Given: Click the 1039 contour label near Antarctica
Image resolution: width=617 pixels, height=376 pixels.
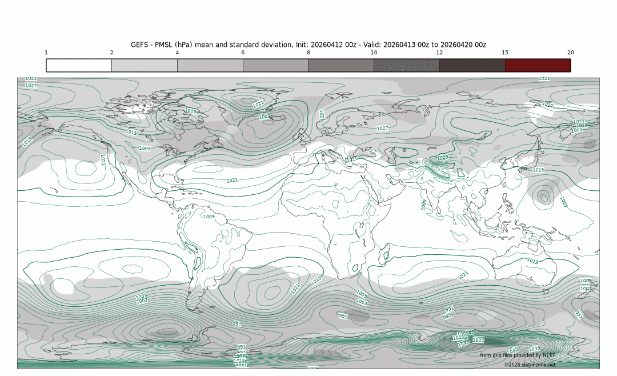Looking at the screenshot, I should pos(534,349).
